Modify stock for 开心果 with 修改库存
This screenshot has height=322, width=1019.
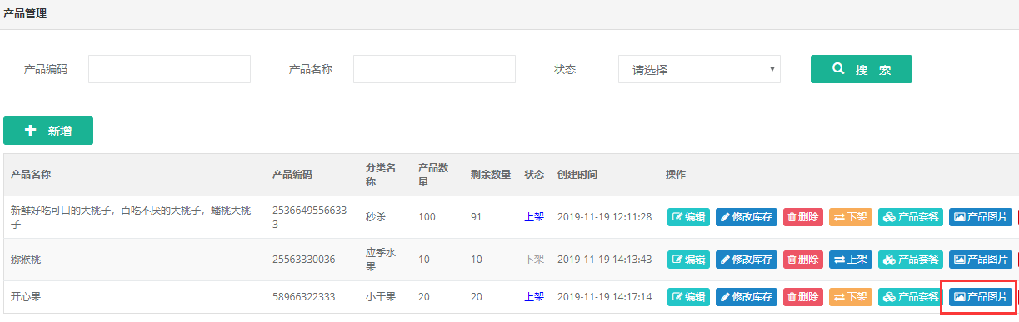[x=746, y=296]
